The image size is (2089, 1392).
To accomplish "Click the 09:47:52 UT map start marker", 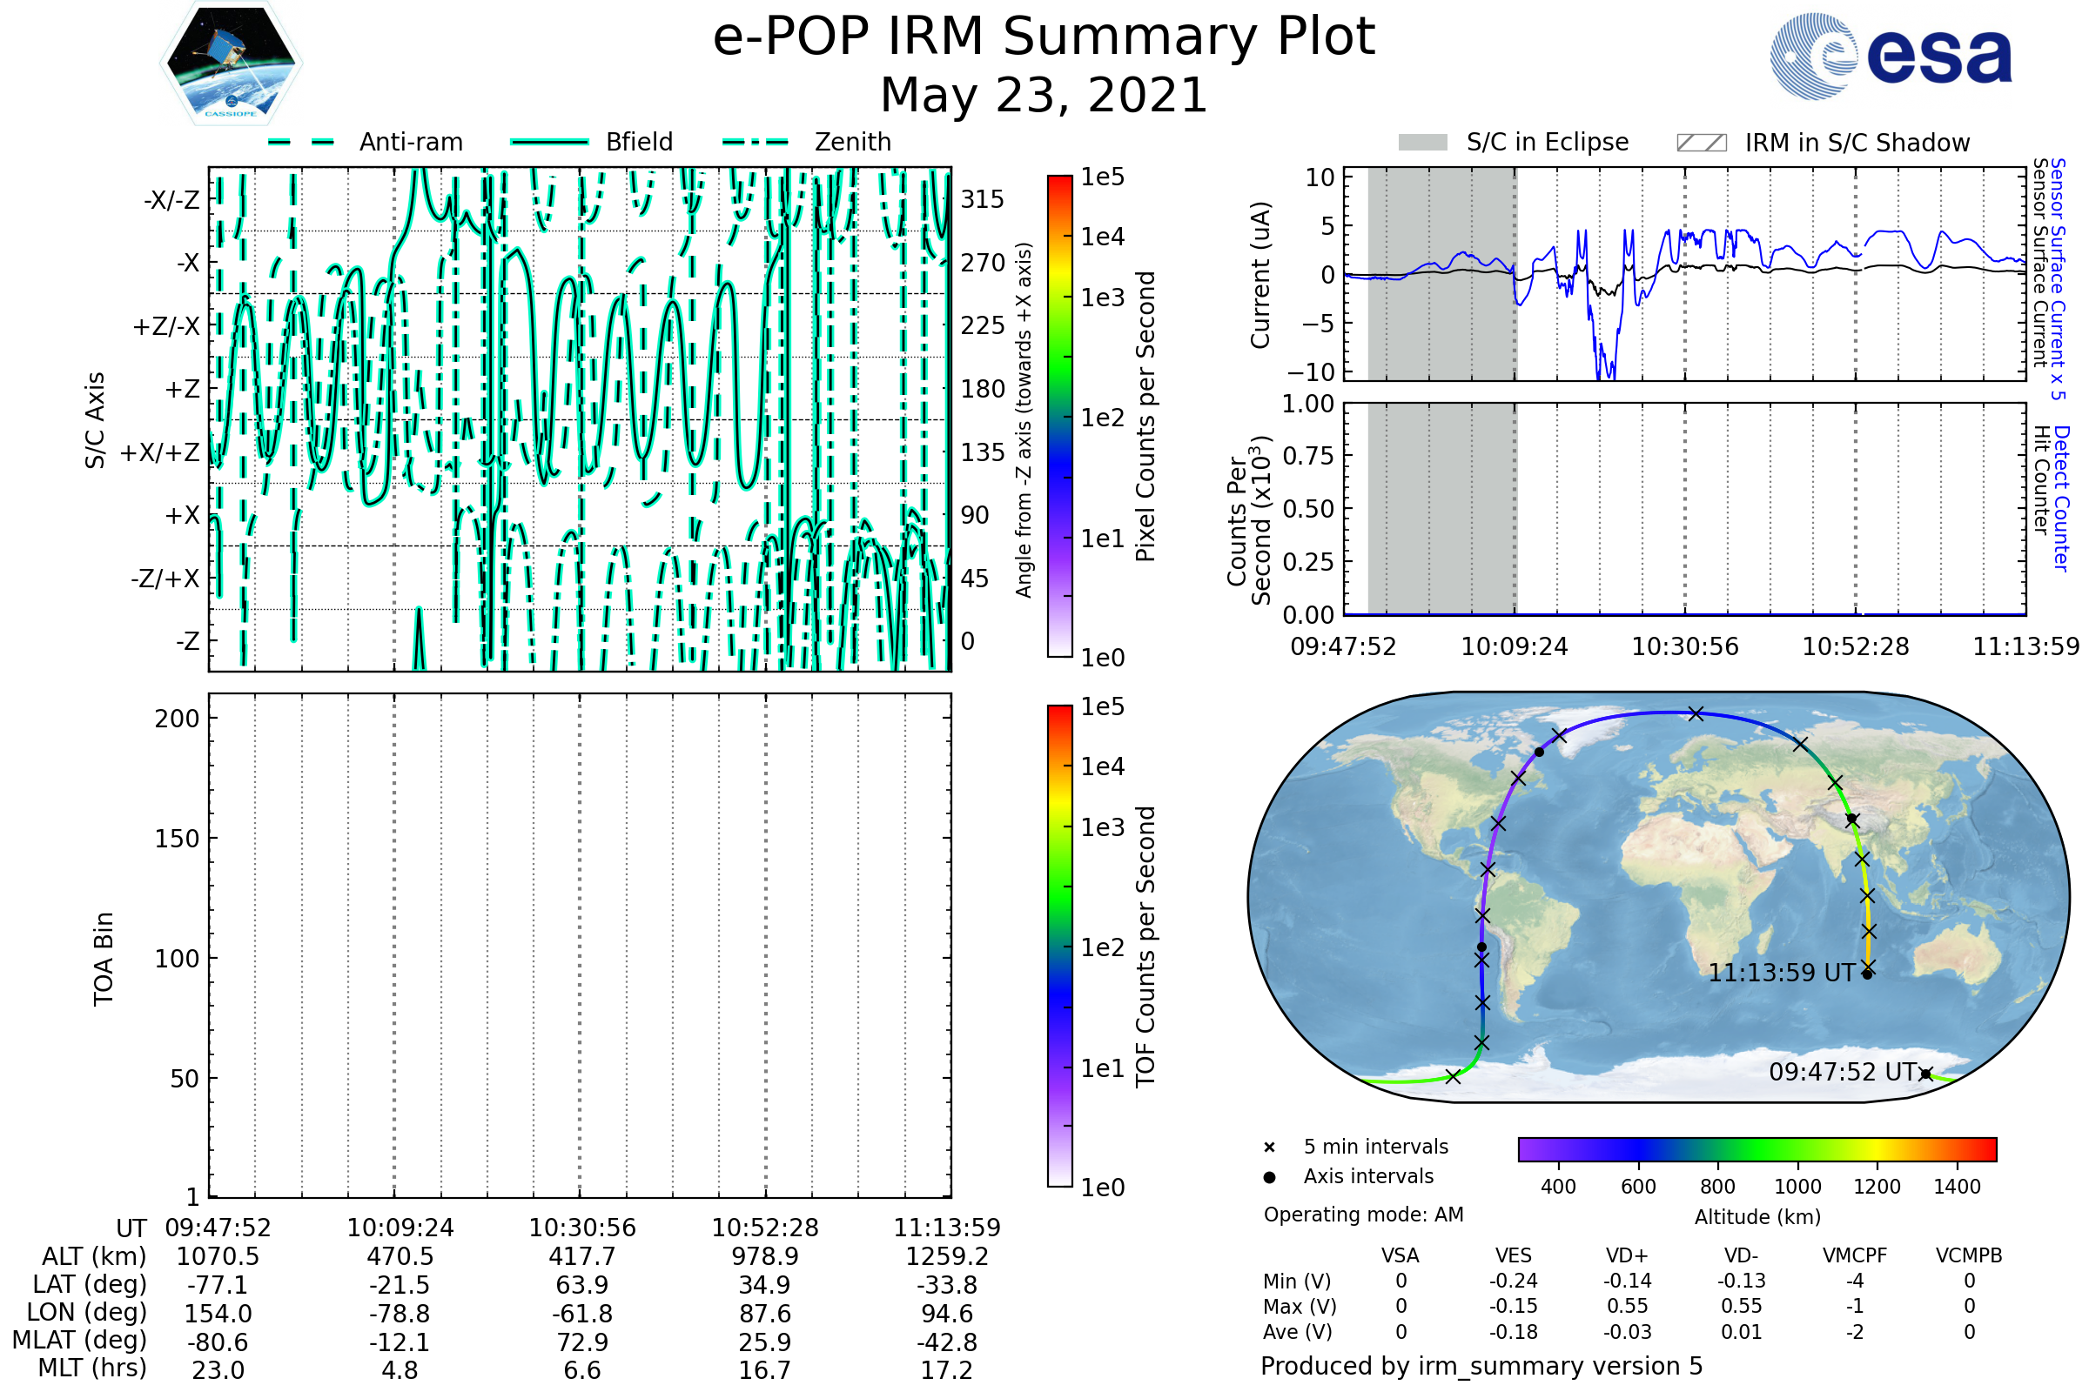I will [x=1925, y=1074].
